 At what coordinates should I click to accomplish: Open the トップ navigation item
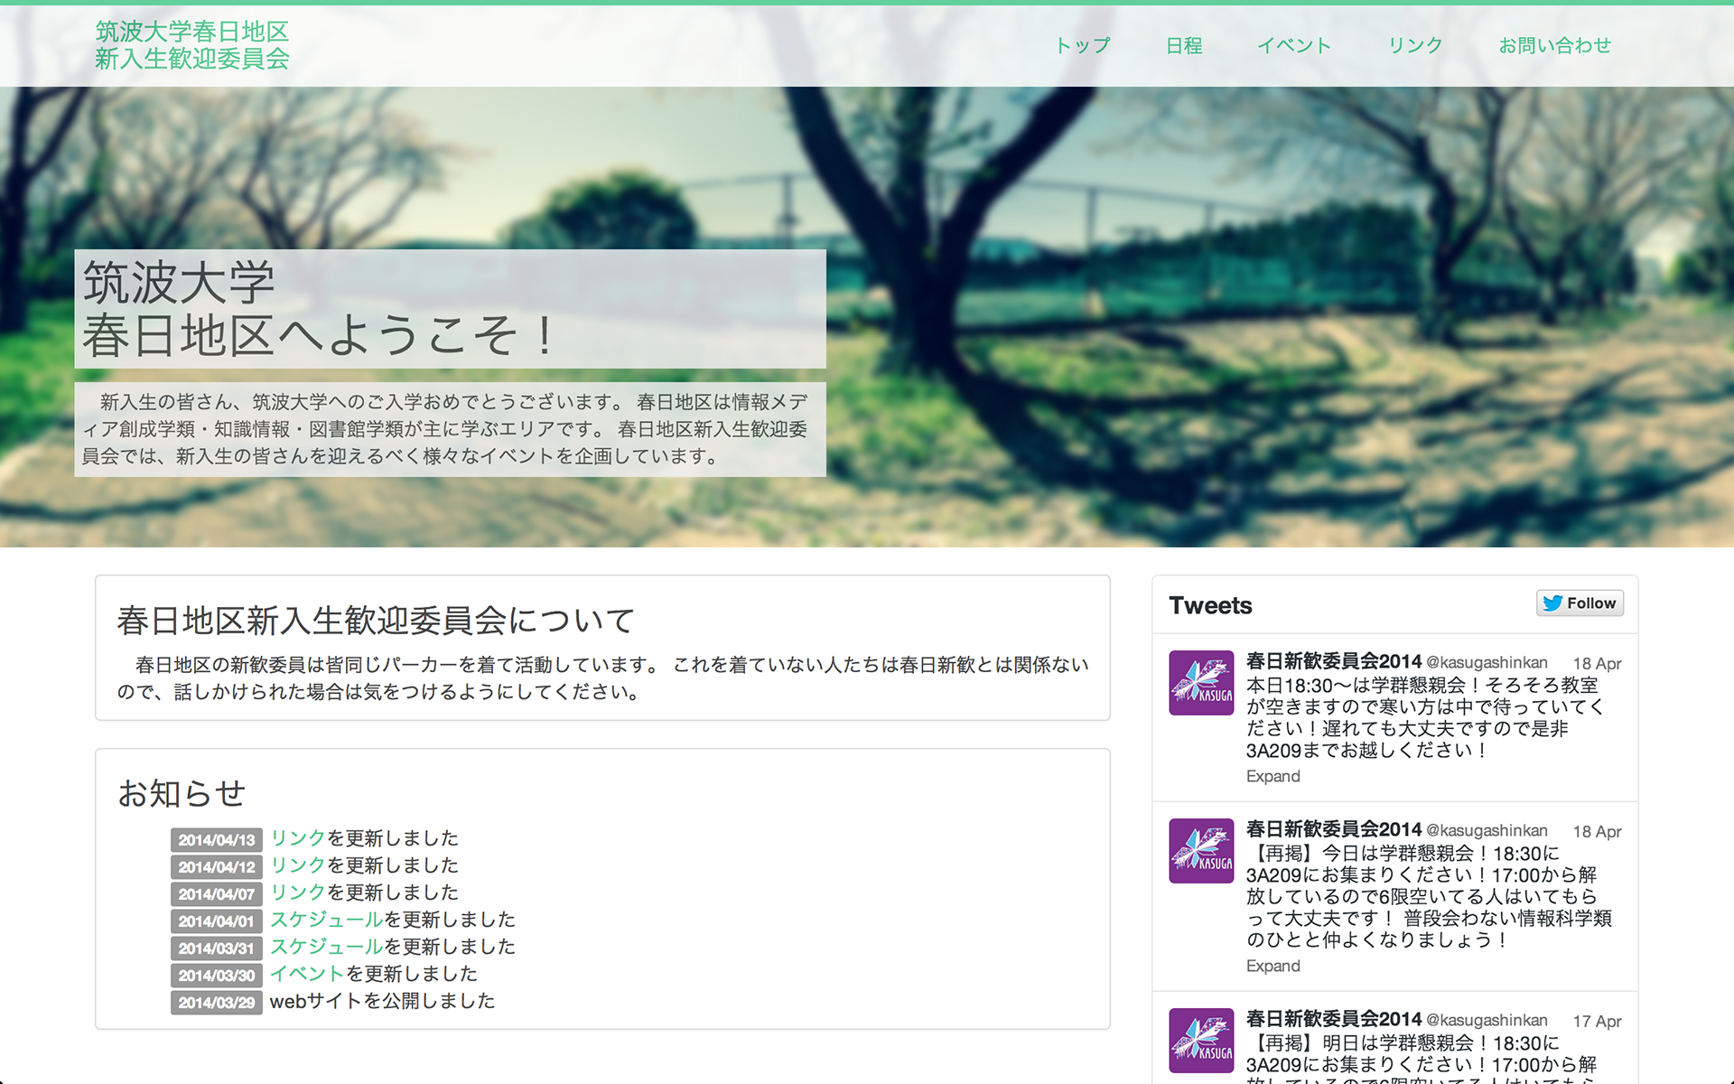tap(1083, 45)
